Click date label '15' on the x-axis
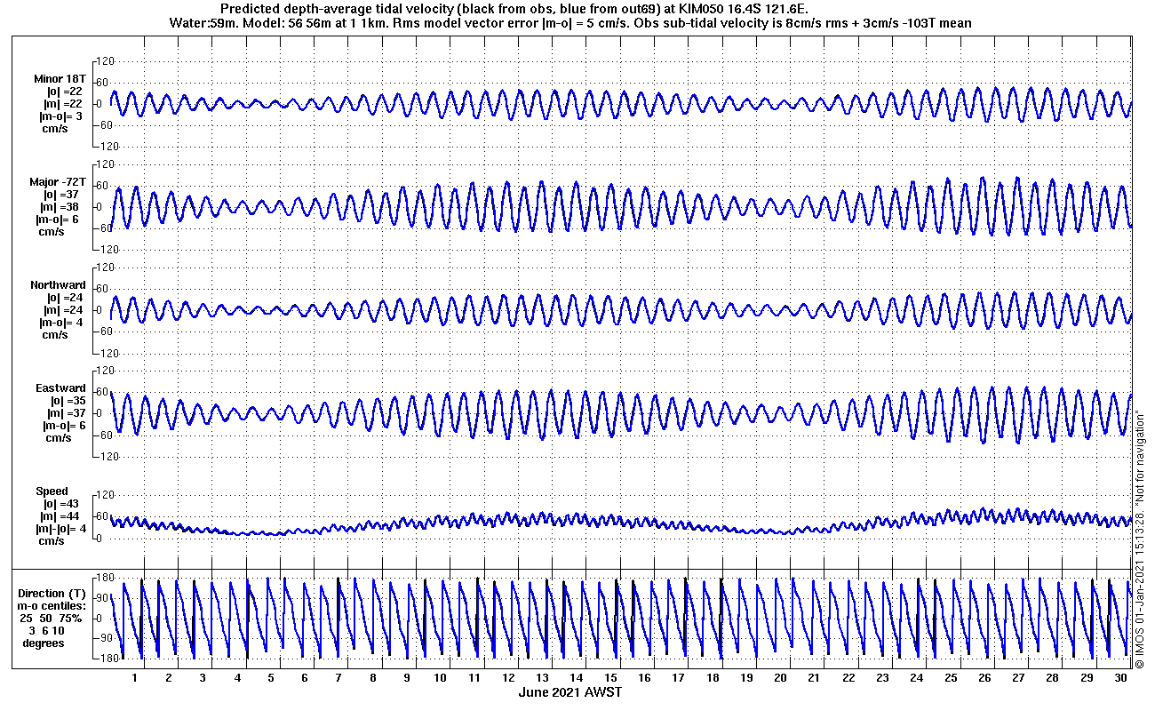This screenshot has width=1155, height=711. [610, 677]
